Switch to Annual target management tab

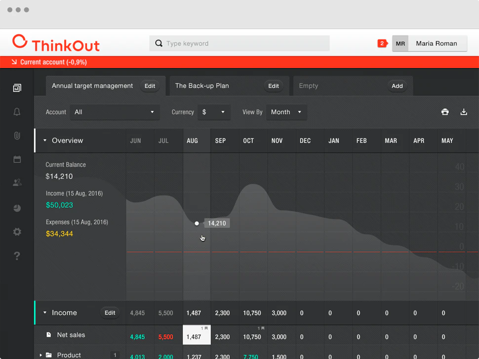[92, 86]
